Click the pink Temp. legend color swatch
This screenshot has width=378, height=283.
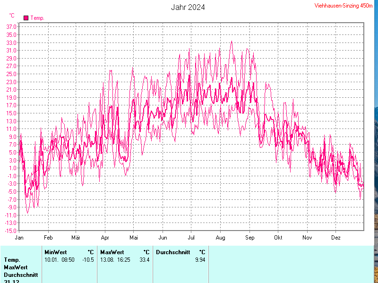[26, 18]
